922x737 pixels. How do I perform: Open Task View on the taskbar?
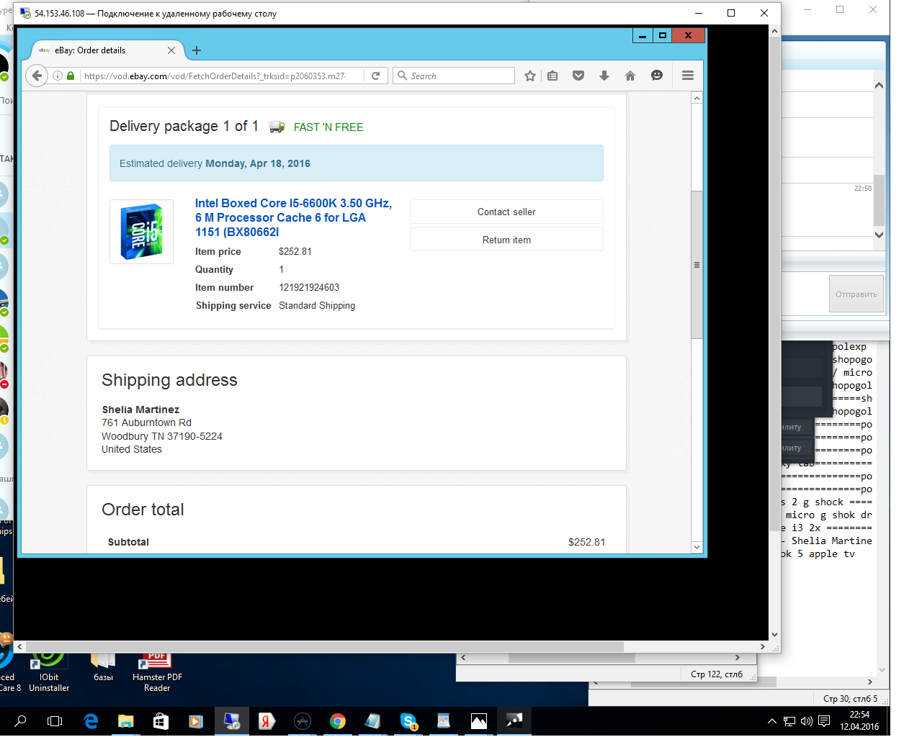pos(55,721)
